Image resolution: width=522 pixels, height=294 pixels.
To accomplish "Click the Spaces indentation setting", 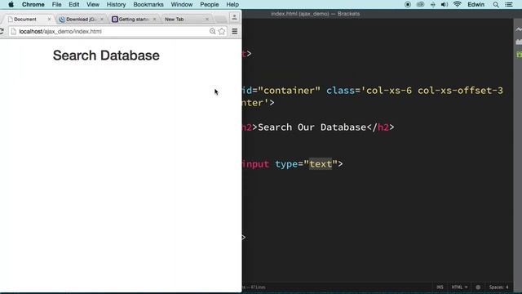I will [x=498, y=287].
